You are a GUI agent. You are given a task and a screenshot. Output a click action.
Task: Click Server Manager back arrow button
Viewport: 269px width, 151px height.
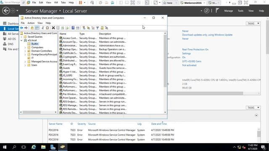click(x=6, y=11)
